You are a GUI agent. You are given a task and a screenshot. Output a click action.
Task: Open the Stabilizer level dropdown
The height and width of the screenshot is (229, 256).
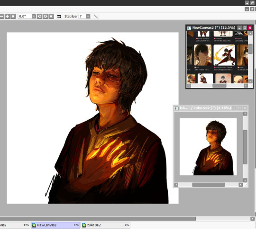[88, 16]
